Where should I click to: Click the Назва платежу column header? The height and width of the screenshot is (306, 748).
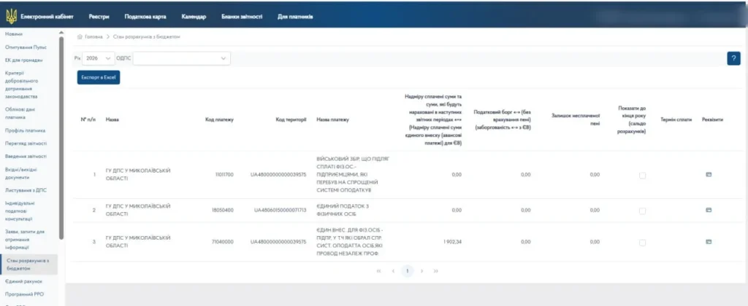[x=332, y=120]
